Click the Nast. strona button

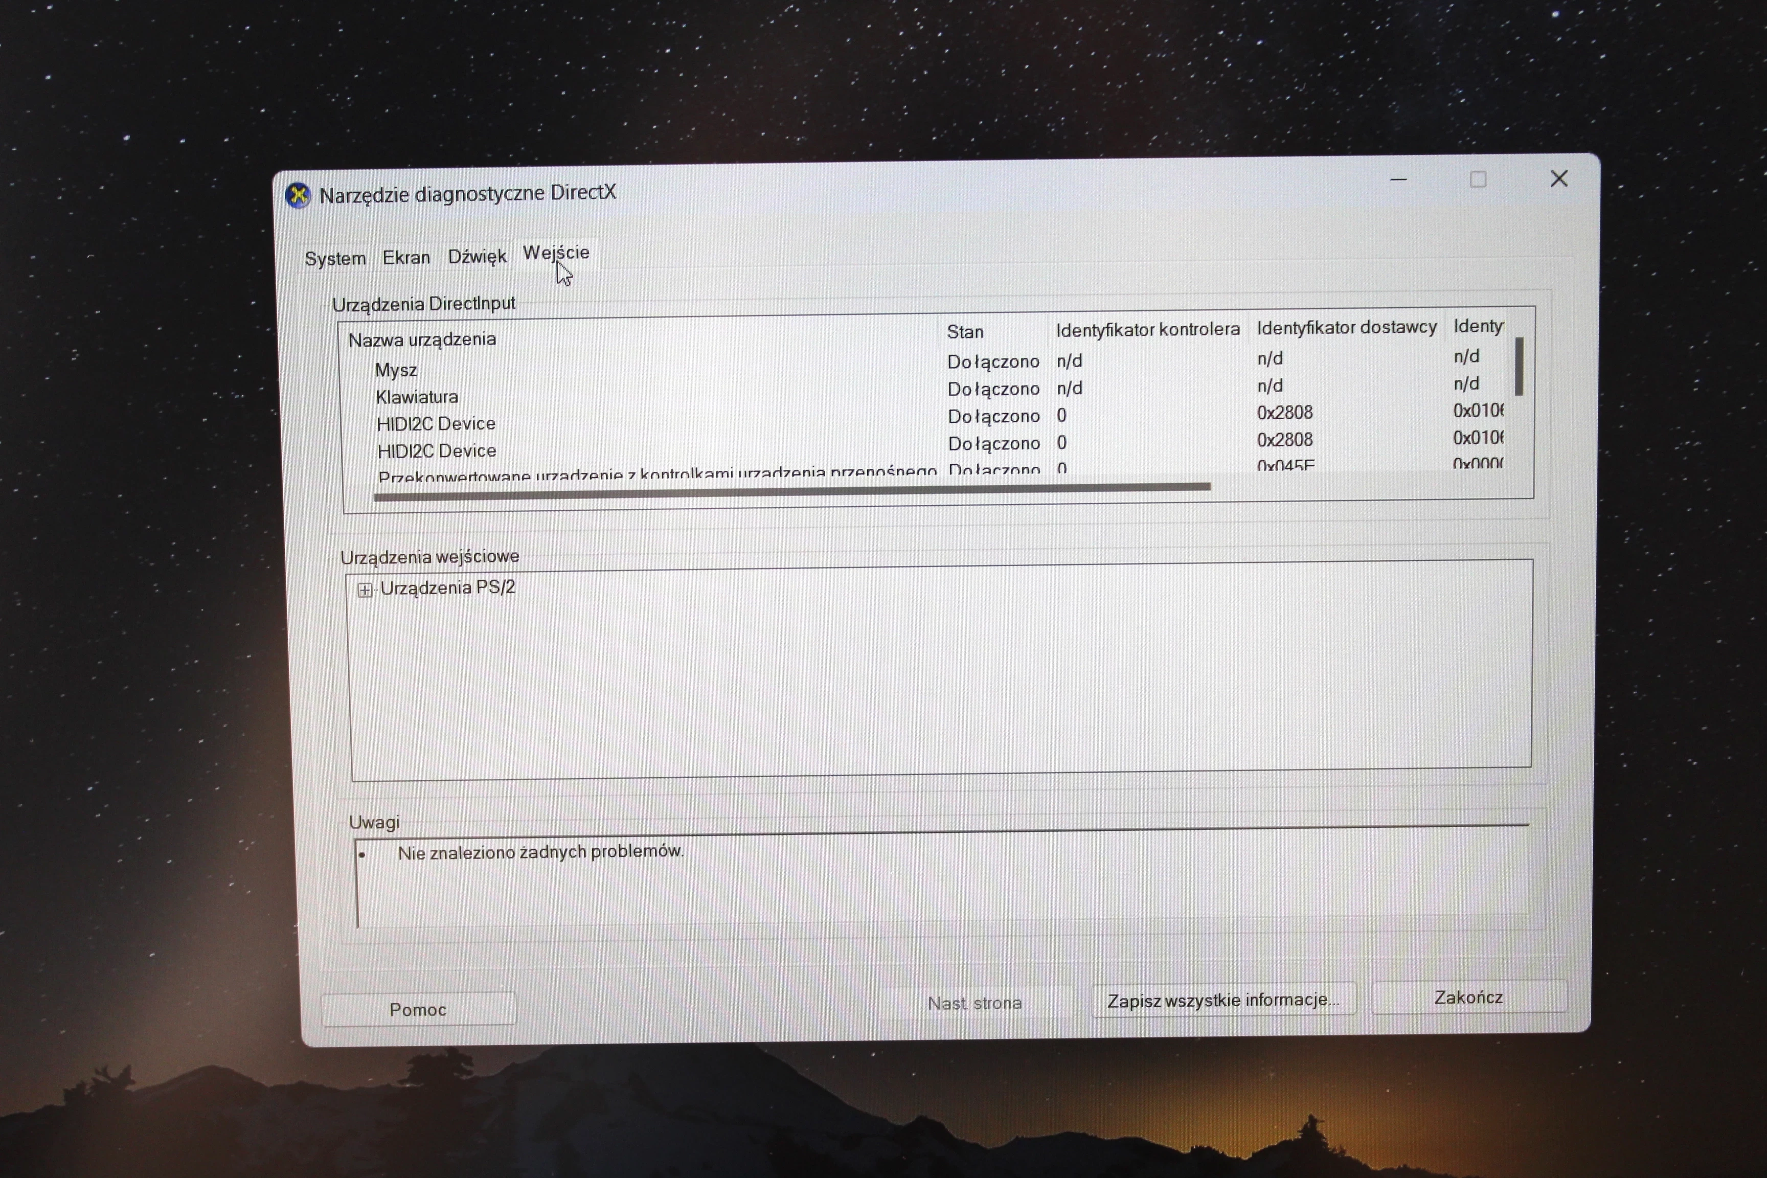click(975, 1003)
